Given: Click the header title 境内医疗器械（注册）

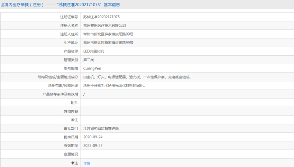Looking at the screenshot, I should 24,5.
